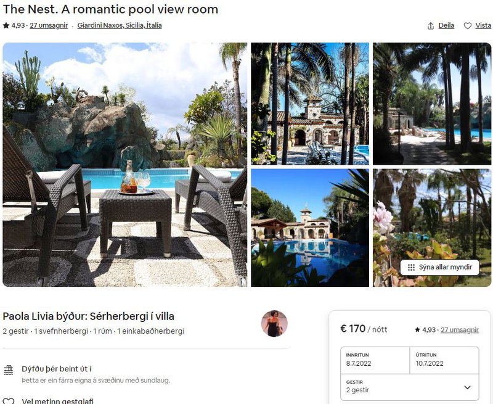Click the star icon in the price card
Image resolution: width=493 pixels, height=404 pixels.
click(417, 330)
